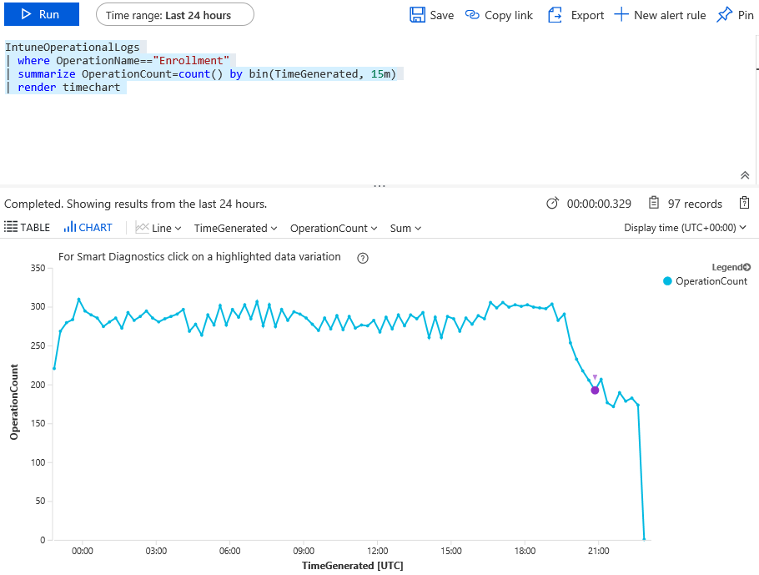Run the query
This screenshot has width=759, height=575.
pyautogui.click(x=40, y=14)
